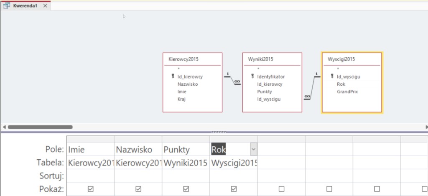This screenshot has width=428, height=196.
Task: Click the Tabela cell showing Wyniki2015
Action: point(186,163)
